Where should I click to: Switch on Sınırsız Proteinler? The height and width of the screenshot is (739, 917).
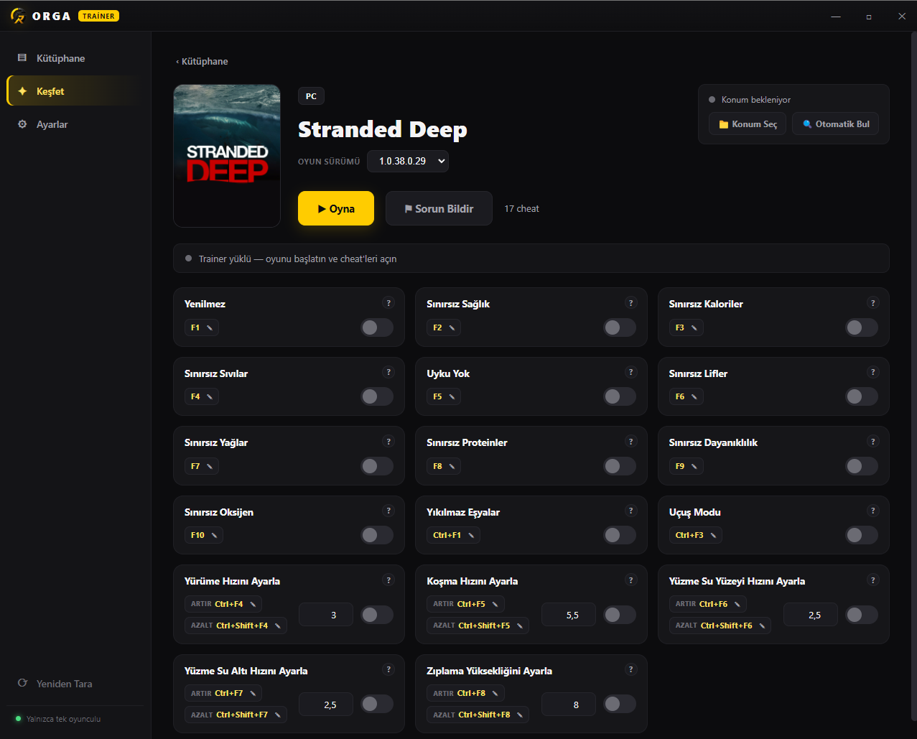620,466
